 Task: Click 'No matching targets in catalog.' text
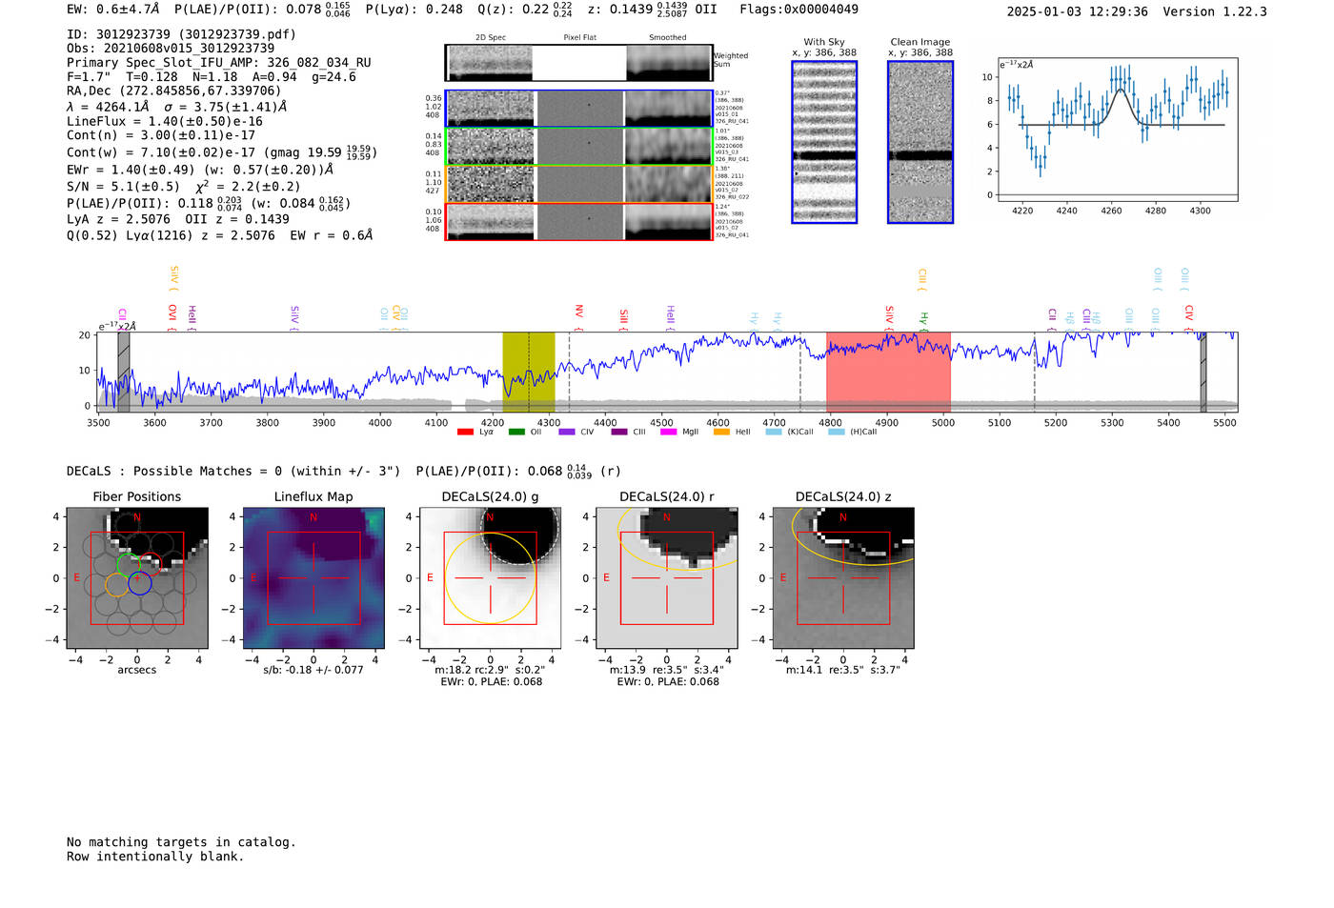click(181, 842)
